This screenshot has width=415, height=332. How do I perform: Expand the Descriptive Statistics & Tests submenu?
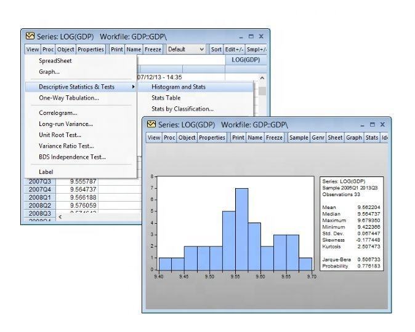point(81,87)
